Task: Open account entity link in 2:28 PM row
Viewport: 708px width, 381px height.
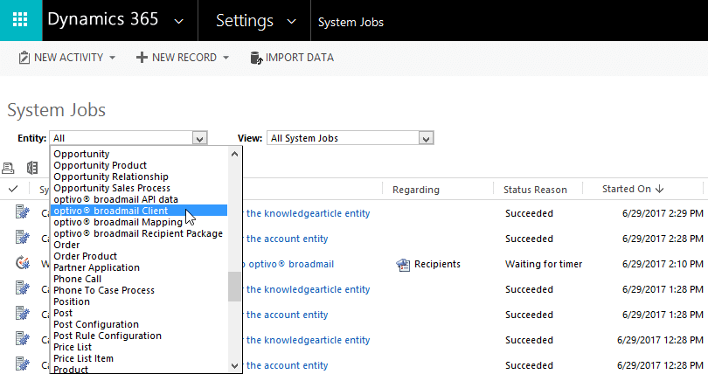Action: tap(286, 239)
